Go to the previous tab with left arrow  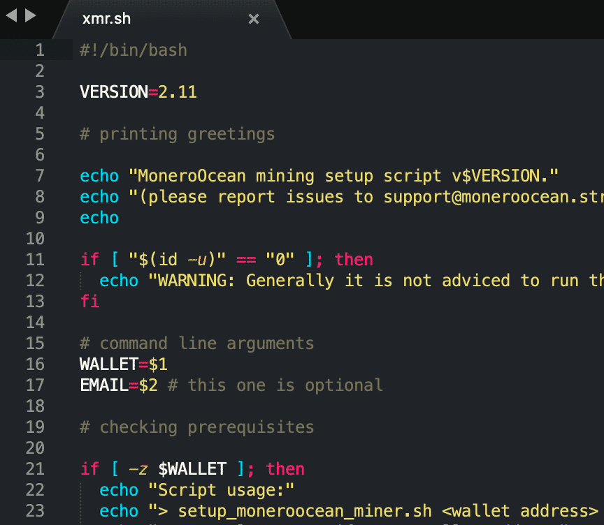(12, 15)
